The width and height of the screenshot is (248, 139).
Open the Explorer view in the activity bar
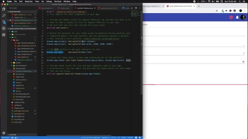[x=3, y=9]
